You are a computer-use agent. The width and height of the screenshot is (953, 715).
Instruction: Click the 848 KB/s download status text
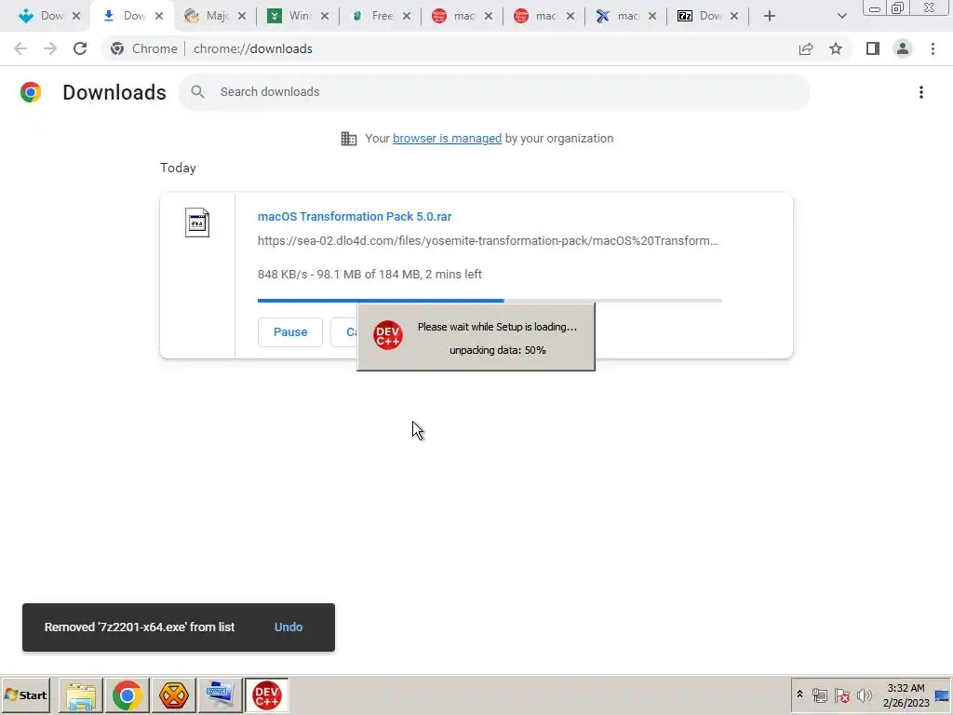pyautogui.click(x=369, y=275)
